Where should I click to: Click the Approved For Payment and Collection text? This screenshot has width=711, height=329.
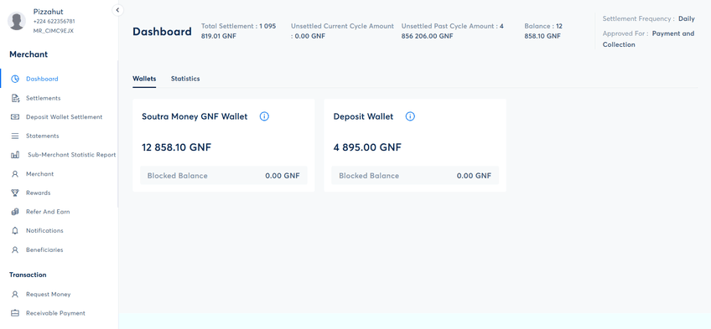pyautogui.click(x=648, y=39)
